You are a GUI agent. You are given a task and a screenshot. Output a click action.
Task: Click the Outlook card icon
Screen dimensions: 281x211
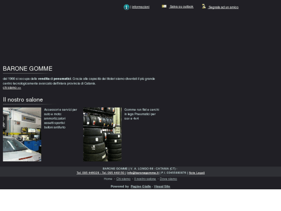(164, 6)
